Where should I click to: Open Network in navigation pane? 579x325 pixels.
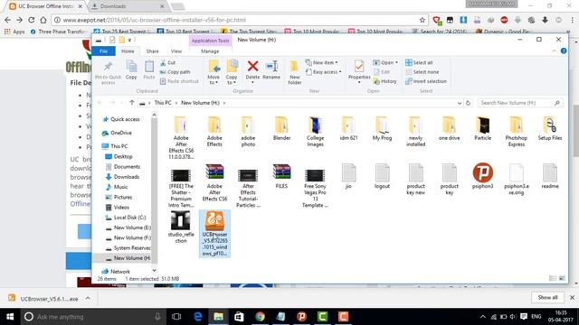116,272
